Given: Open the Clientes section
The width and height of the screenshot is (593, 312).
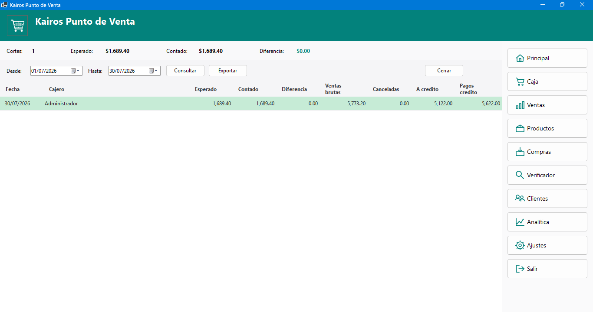Looking at the screenshot, I should click(547, 198).
